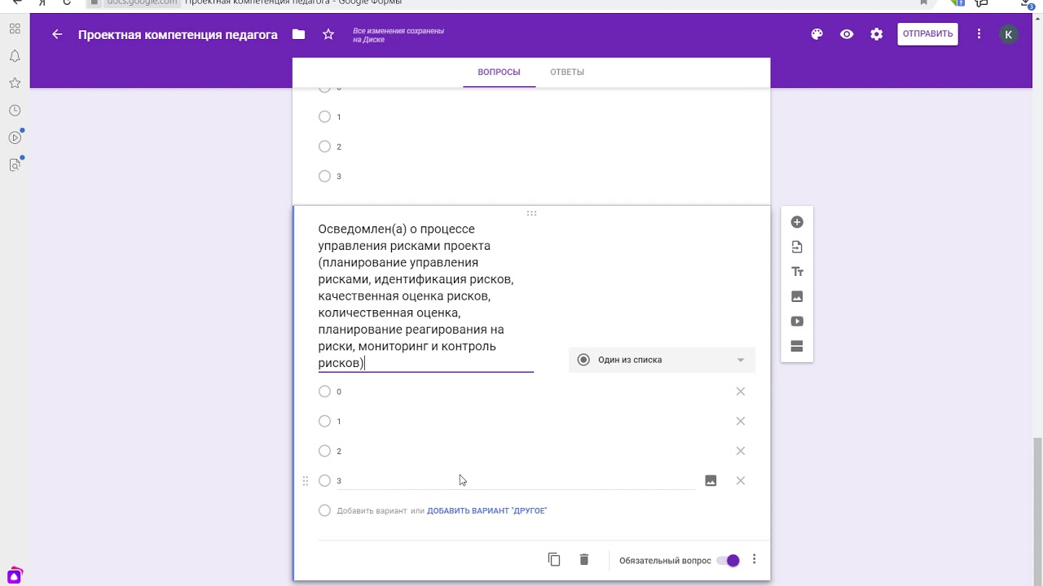Remove option 2 with its X button
1043x586 pixels.
pos(741,451)
